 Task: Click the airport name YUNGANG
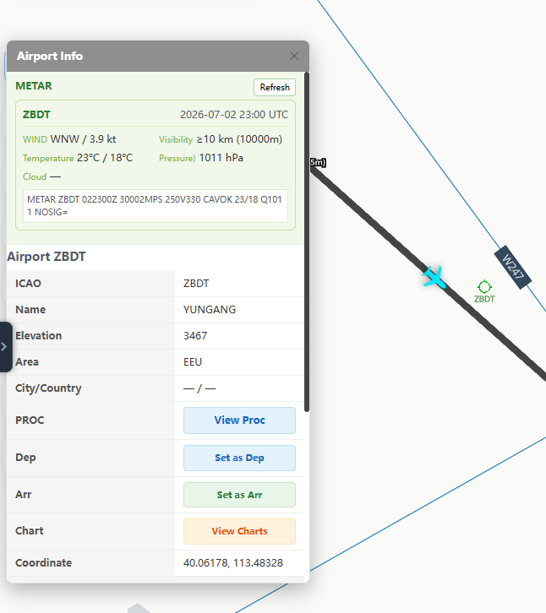(x=210, y=310)
